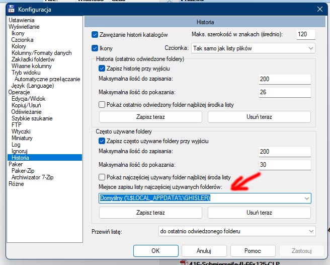Toggle Zawężanie historii katalogów checkbox

(95, 35)
